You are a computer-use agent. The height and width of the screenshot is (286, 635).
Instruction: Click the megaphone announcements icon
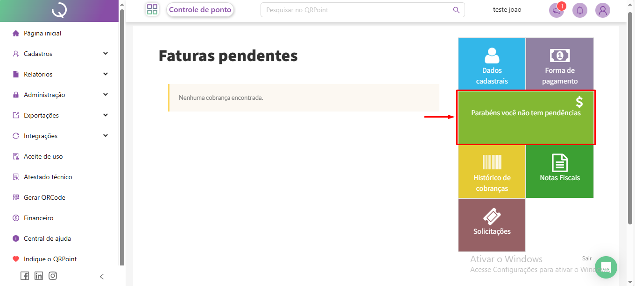pyautogui.click(x=556, y=10)
